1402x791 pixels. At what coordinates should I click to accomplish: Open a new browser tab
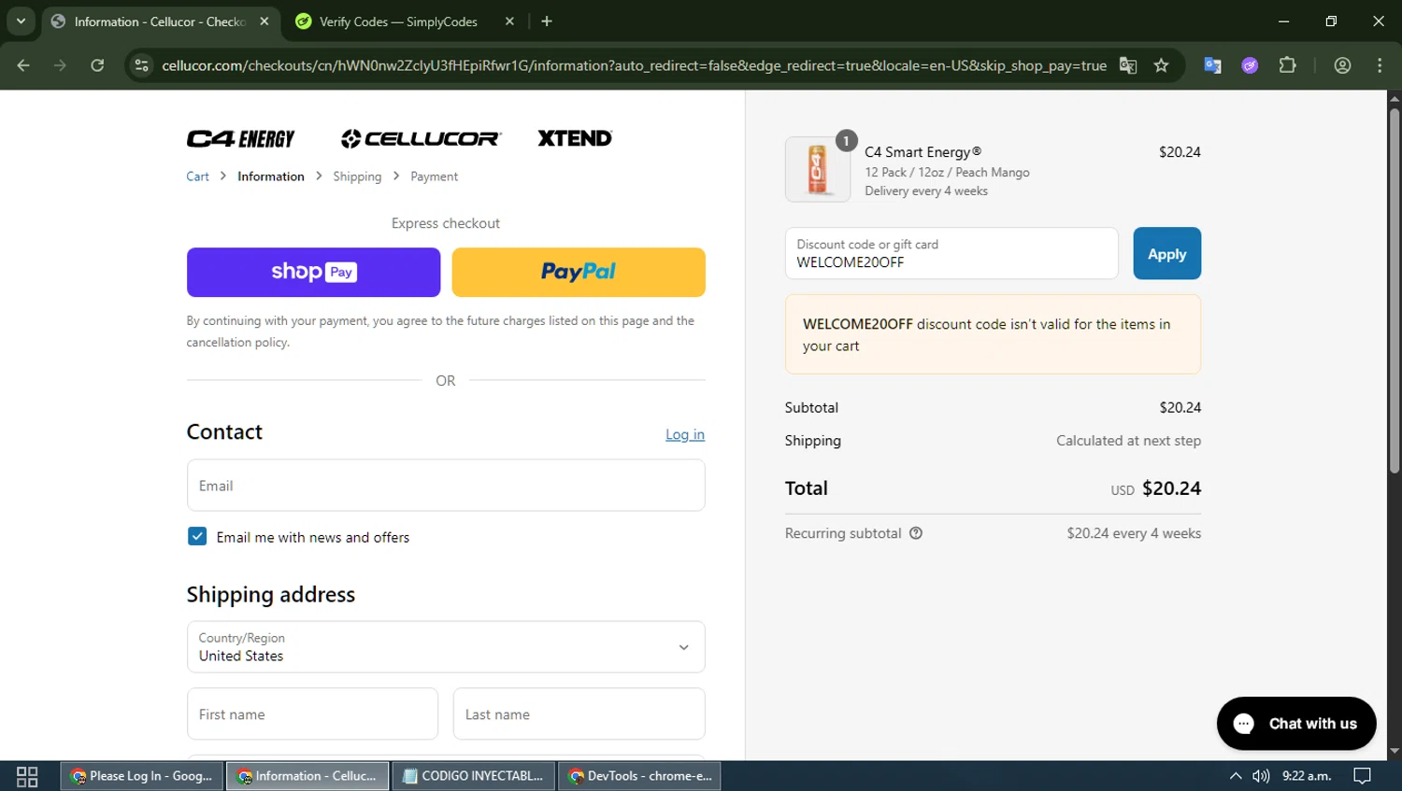(x=547, y=21)
